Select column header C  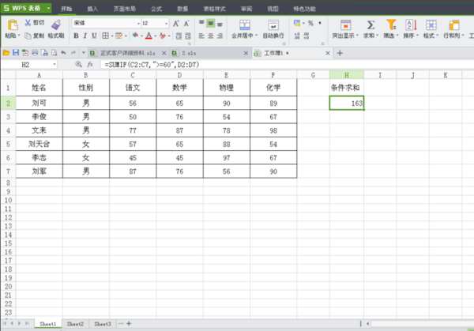tap(133, 75)
